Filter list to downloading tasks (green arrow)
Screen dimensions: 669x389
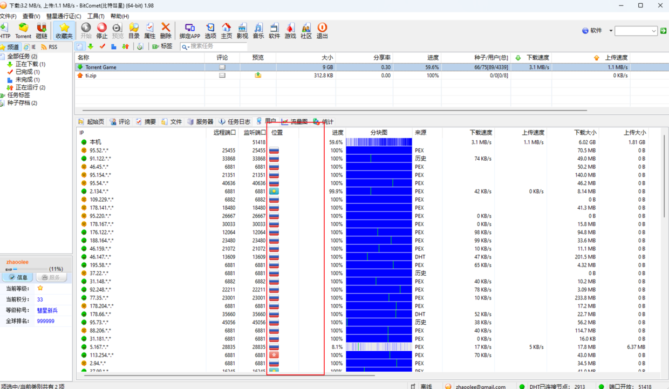[x=91, y=47]
